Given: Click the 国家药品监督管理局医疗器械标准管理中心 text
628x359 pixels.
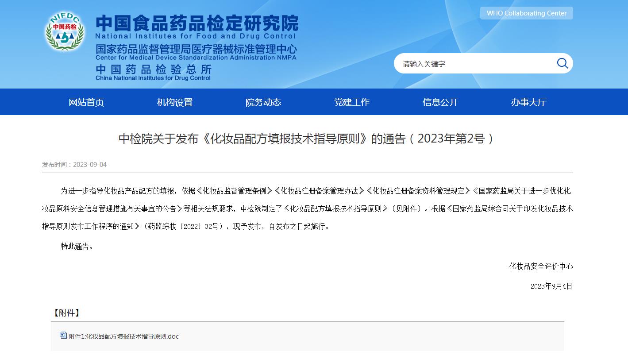Looking at the screenshot, I should click(196, 49).
